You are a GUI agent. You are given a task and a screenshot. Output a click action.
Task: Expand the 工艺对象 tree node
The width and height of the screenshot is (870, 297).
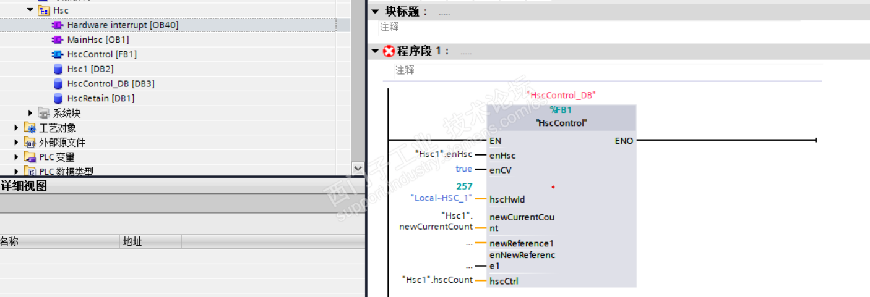tap(17, 128)
